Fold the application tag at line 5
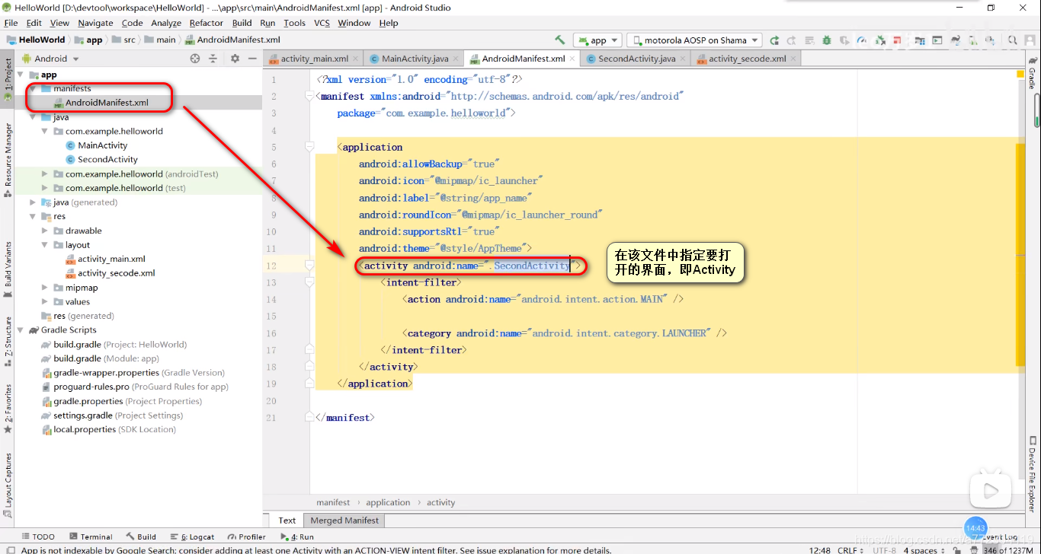Screen dimensions: 1041x554 (x=310, y=147)
